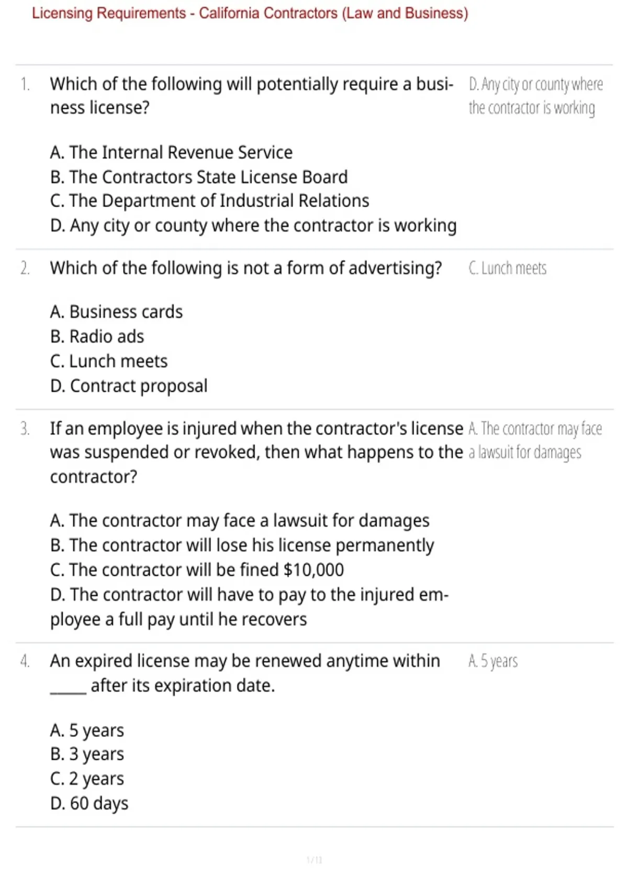Screen dimensions: 628x889
Task: Click question 4 about expired license renewal
Action: pos(245,674)
